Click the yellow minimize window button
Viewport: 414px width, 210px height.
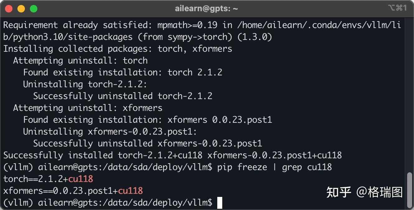pos(21,8)
